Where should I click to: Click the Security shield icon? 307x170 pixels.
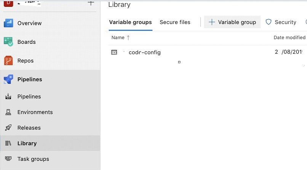point(269,22)
